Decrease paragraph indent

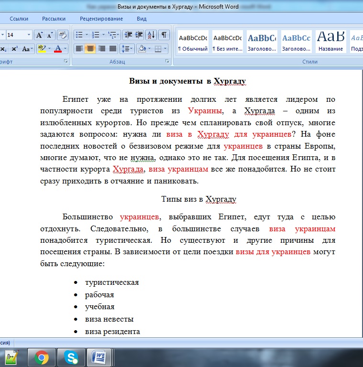pos(128,35)
